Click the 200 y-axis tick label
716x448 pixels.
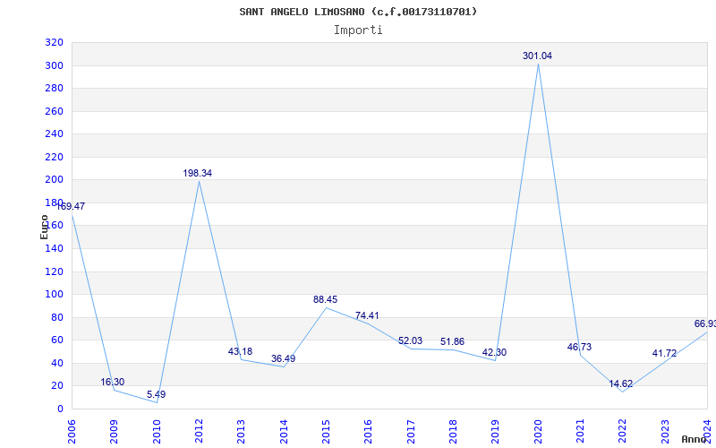pyautogui.click(x=54, y=180)
